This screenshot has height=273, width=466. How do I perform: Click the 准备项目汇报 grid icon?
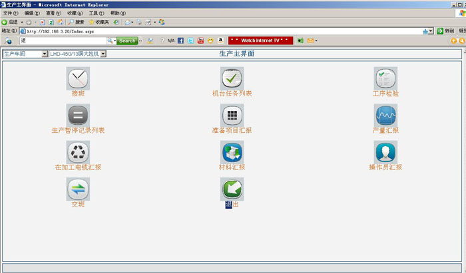(x=232, y=116)
